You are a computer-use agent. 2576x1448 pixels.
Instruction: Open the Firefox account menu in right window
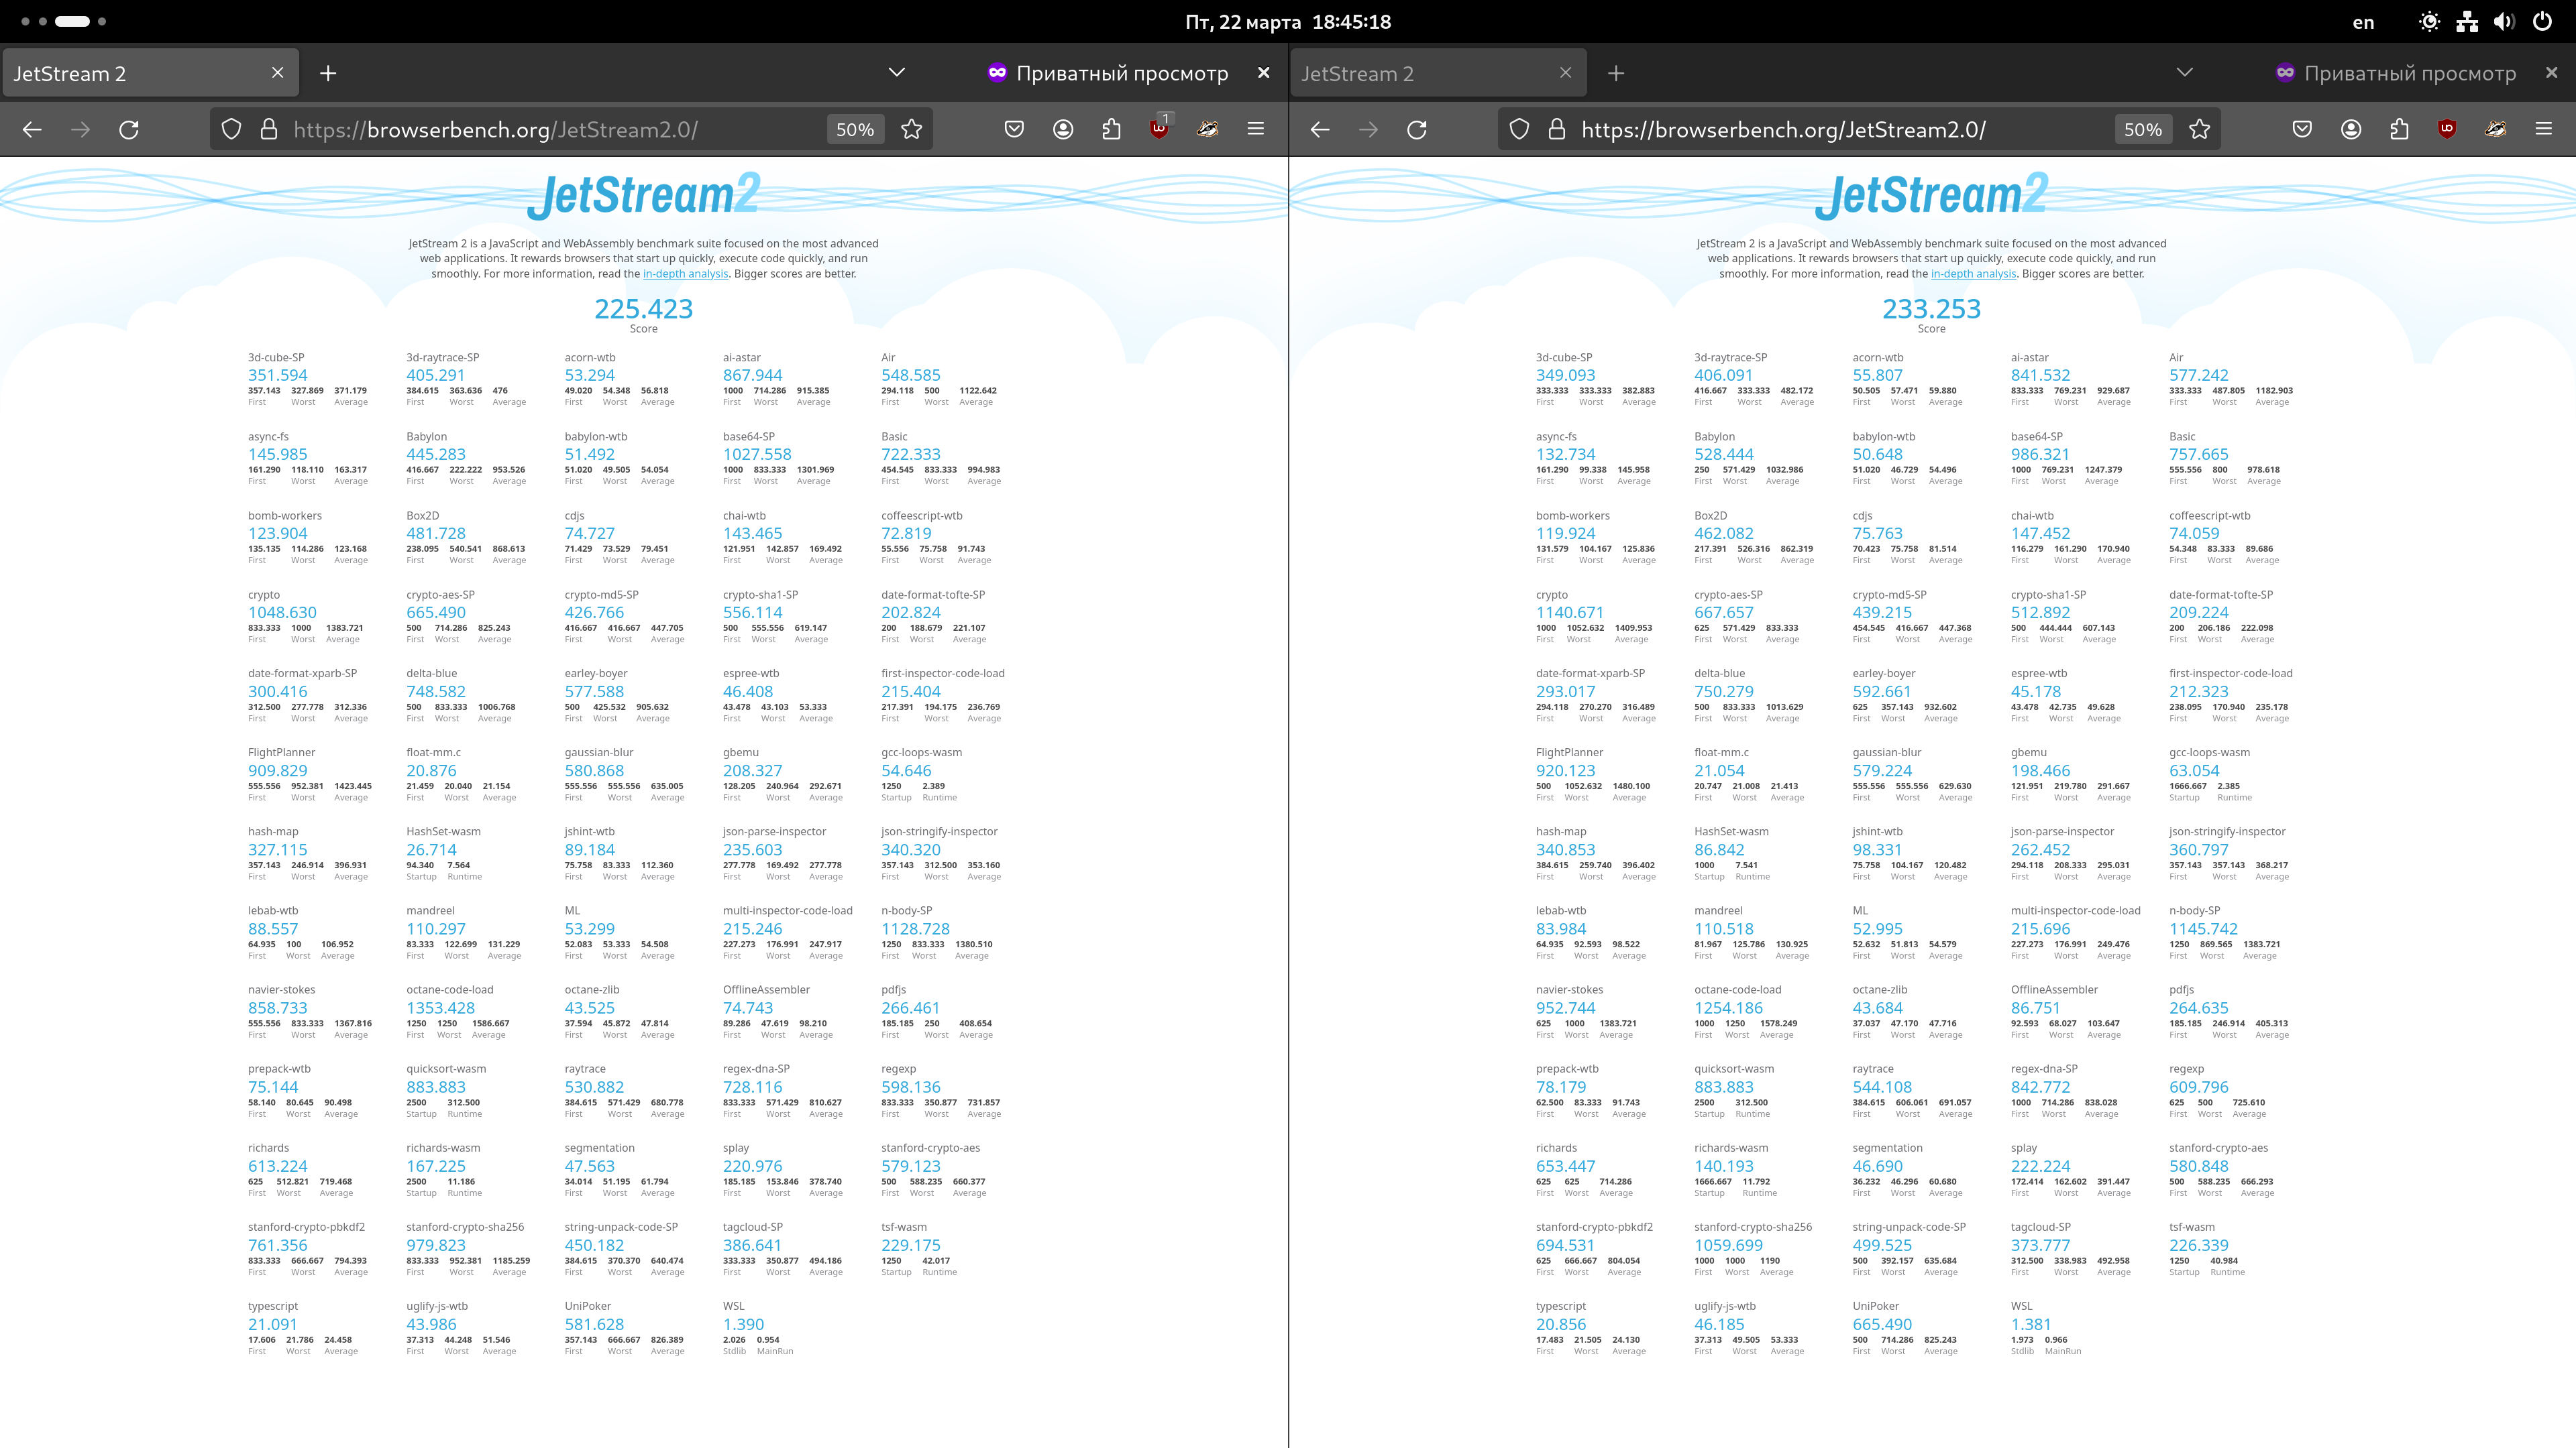click(x=2351, y=129)
